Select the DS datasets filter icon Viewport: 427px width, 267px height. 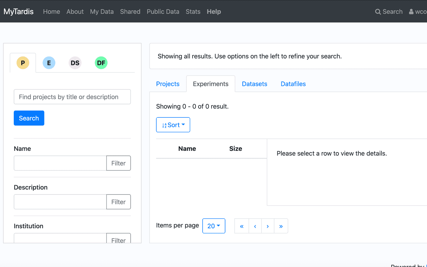coord(75,63)
